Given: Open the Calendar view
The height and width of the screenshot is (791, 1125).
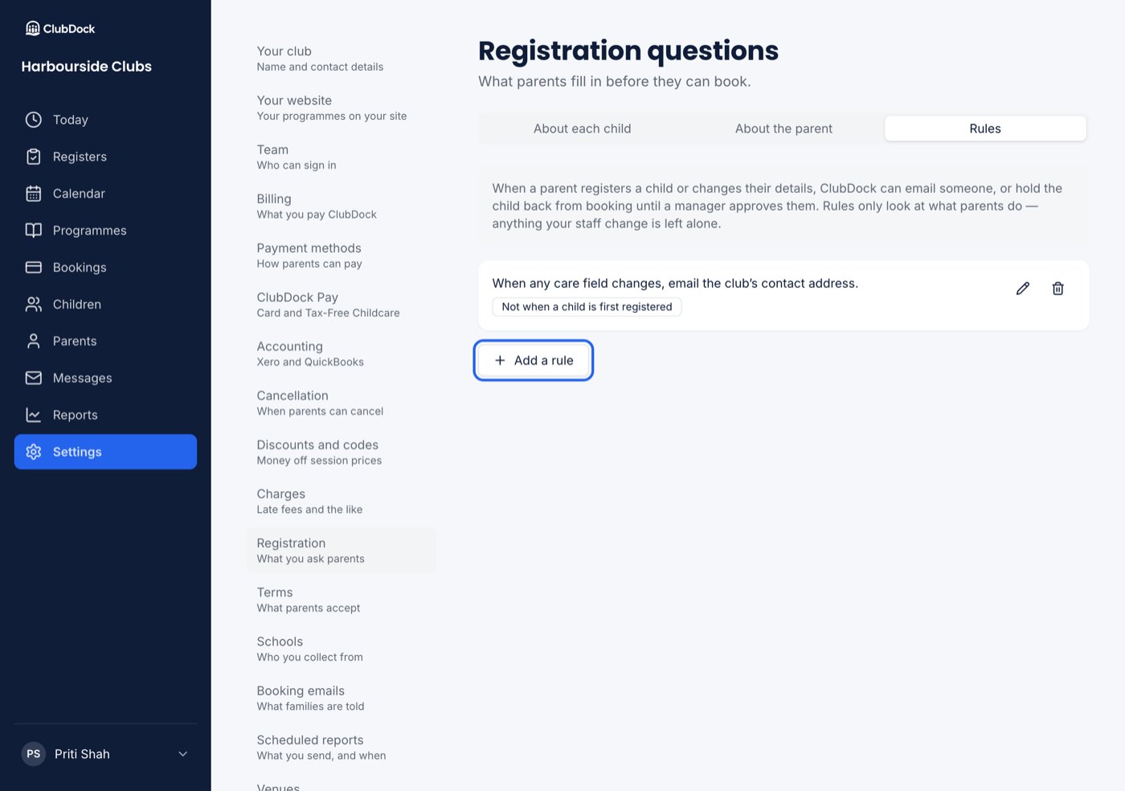Looking at the screenshot, I should (x=105, y=194).
